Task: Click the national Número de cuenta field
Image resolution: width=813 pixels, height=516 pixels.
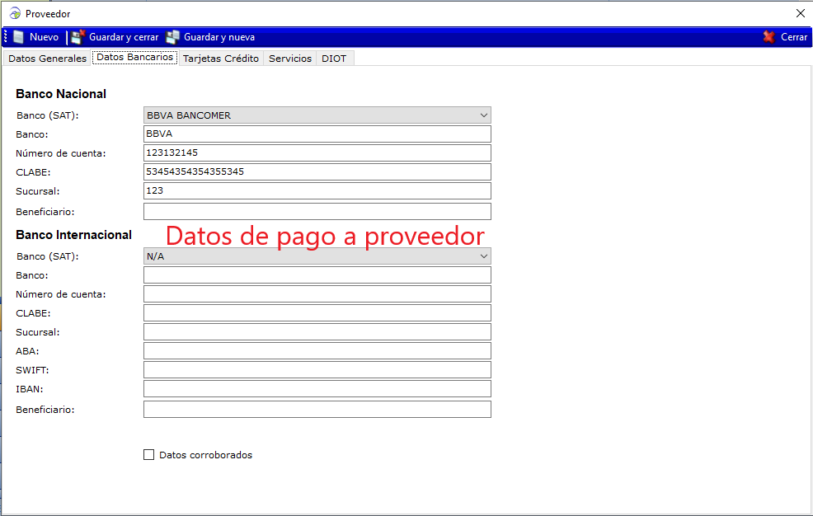Action: click(317, 152)
